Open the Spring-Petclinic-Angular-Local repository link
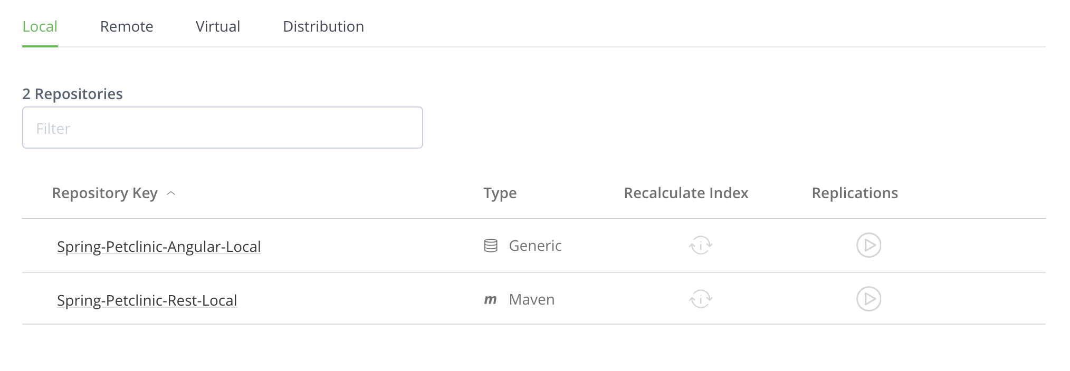The height and width of the screenshot is (371, 1070). click(x=159, y=247)
